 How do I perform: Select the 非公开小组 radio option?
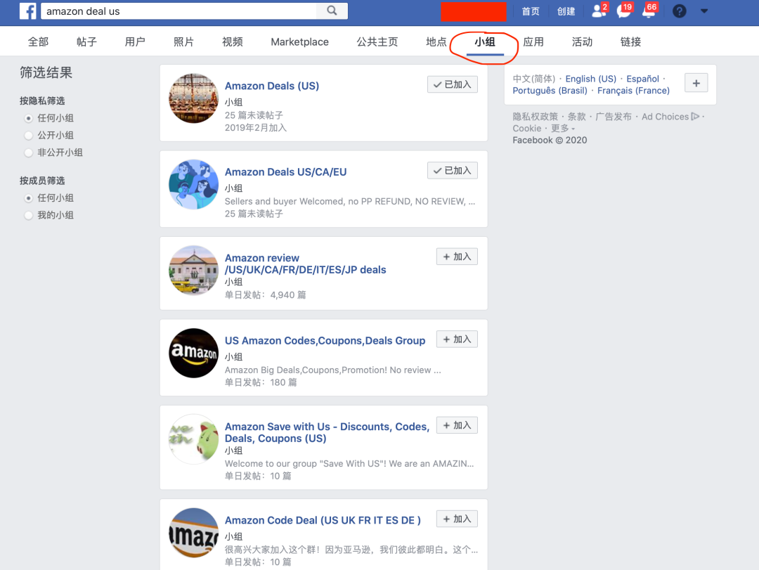tap(29, 153)
